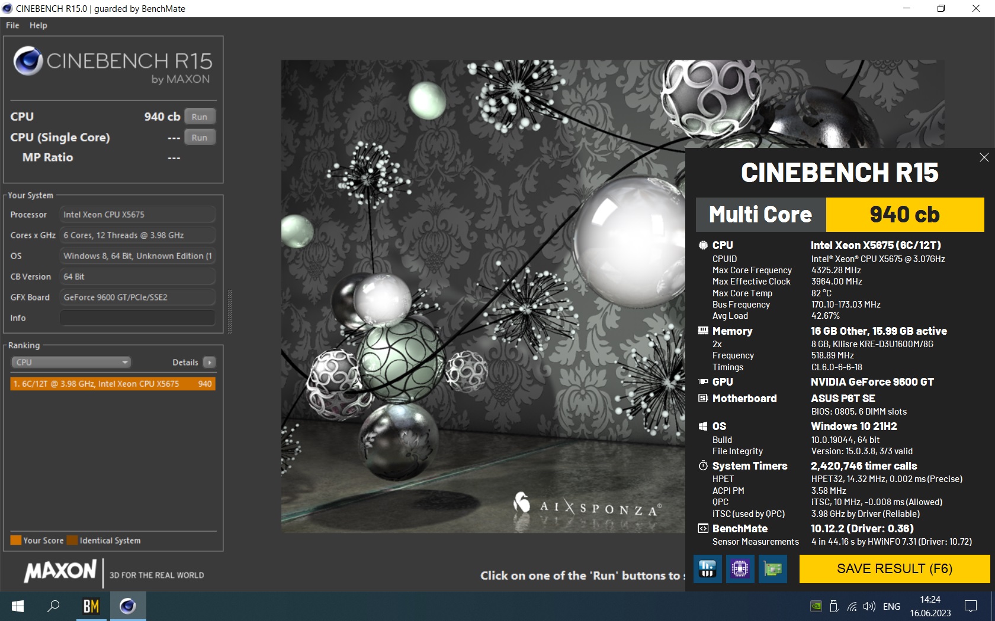Expand ranking details with the arrow button
The image size is (995, 621).
[209, 362]
